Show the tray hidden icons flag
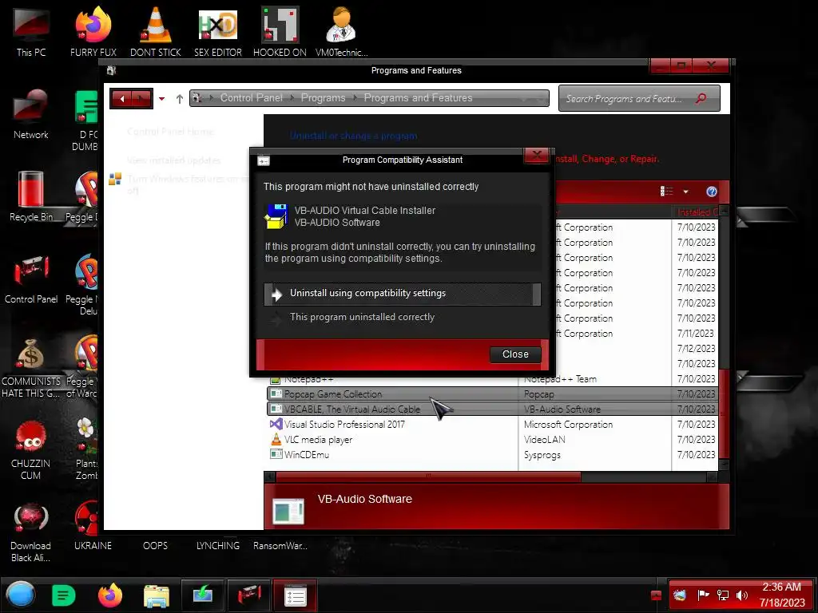The width and height of the screenshot is (818, 613). click(x=657, y=595)
